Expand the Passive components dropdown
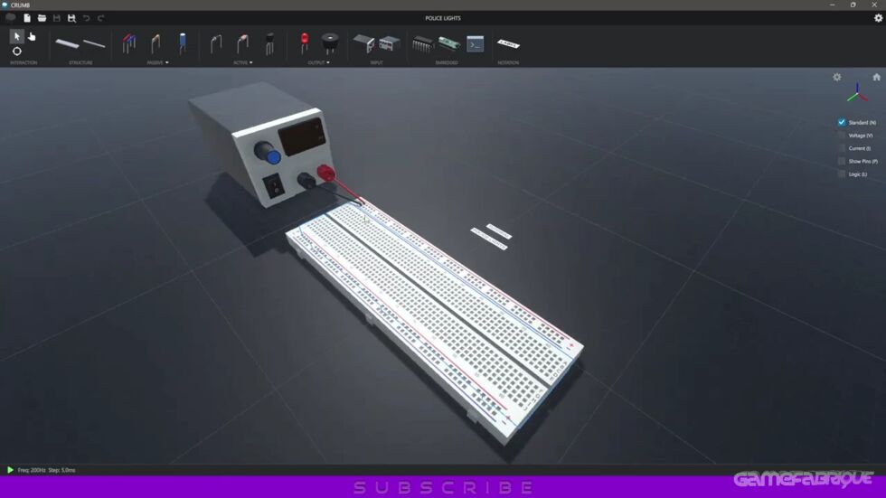The image size is (886, 498). (x=157, y=62)
